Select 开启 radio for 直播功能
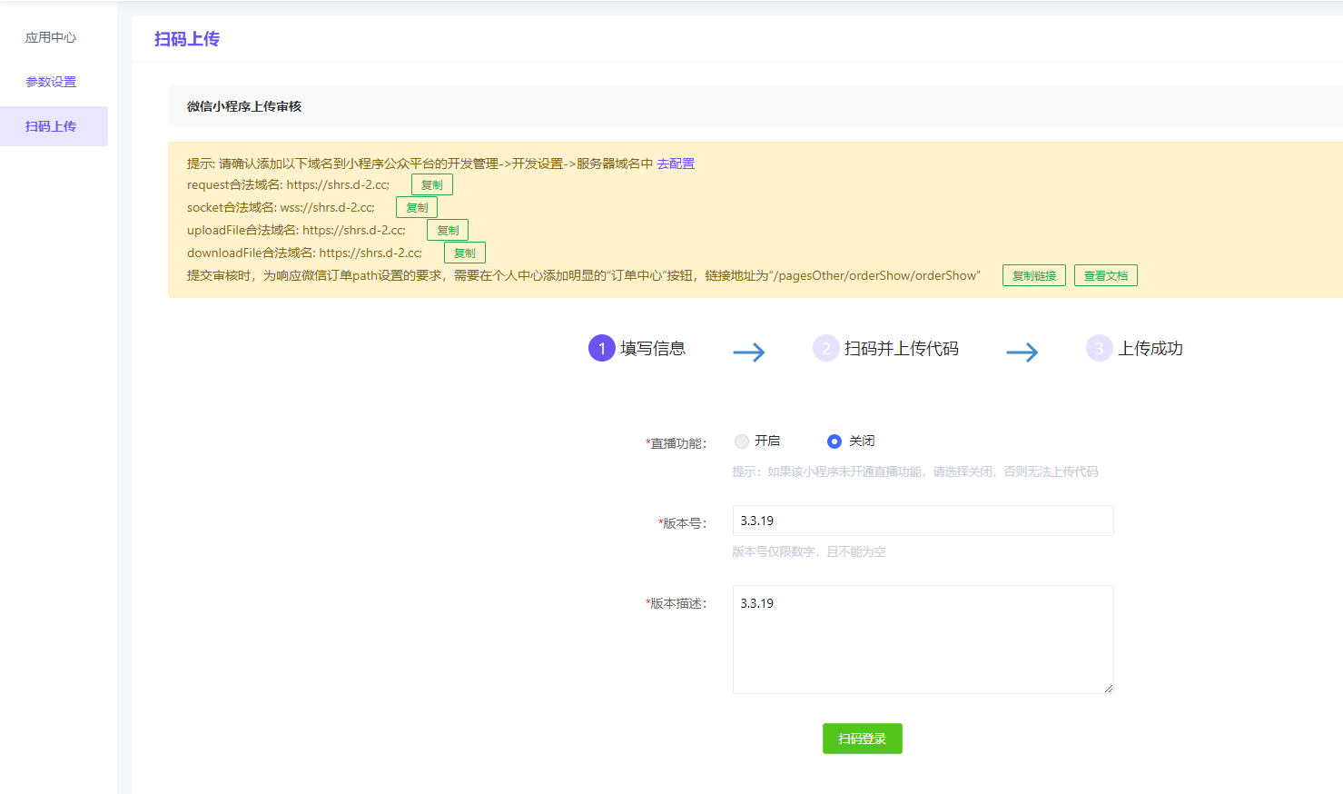Image resolution: width=1343 pixels, height=794 pixels. click(x=742, y=442)
